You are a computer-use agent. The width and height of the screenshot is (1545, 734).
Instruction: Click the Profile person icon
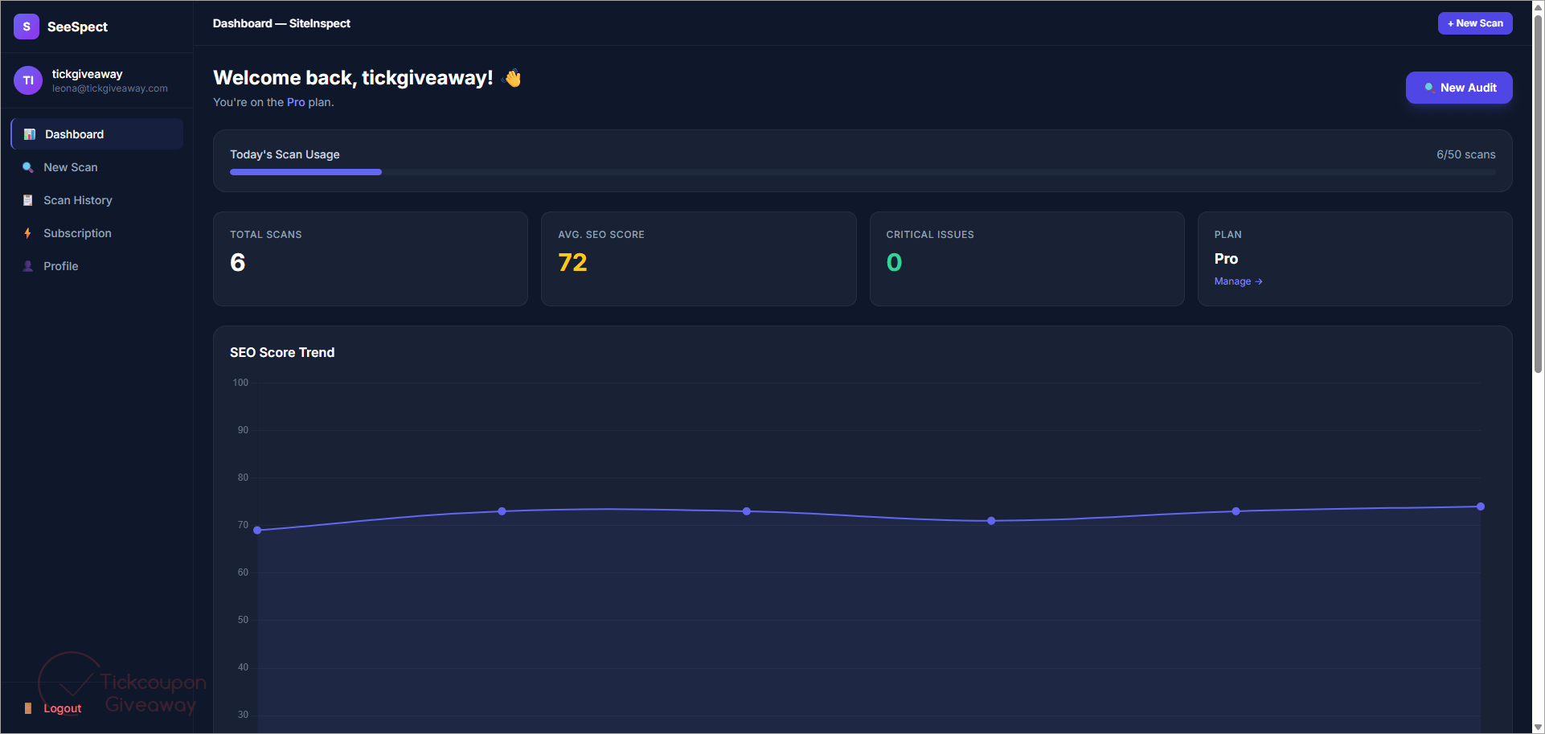pyautogui.click(x=28, y=266)
